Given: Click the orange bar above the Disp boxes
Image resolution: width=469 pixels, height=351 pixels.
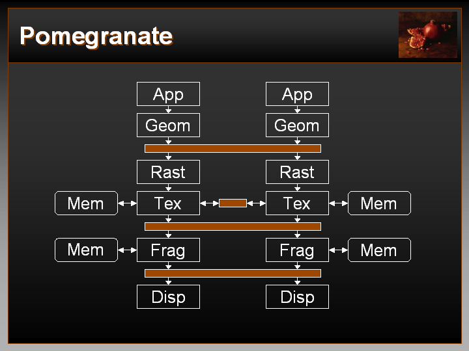Looking at the screenshot, I should pos(233,274).
